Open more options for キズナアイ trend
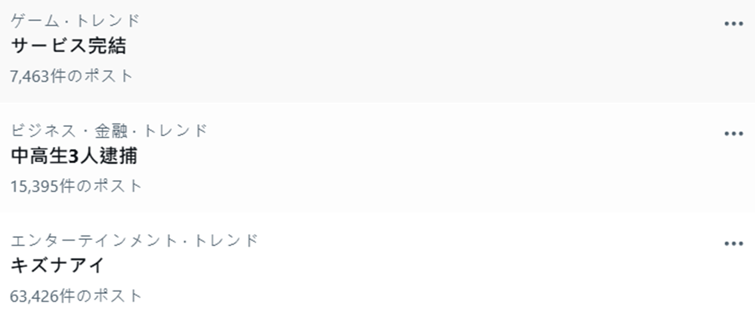 click(733, 244)
